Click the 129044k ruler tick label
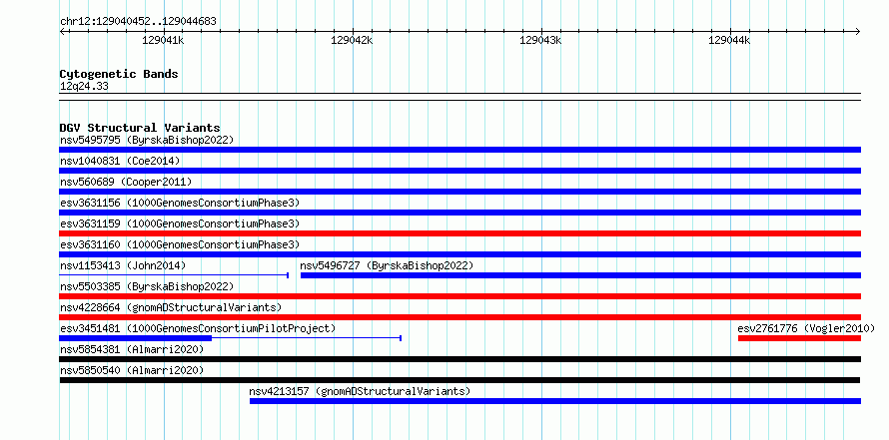The image size is (889, 440). (730, 40)
